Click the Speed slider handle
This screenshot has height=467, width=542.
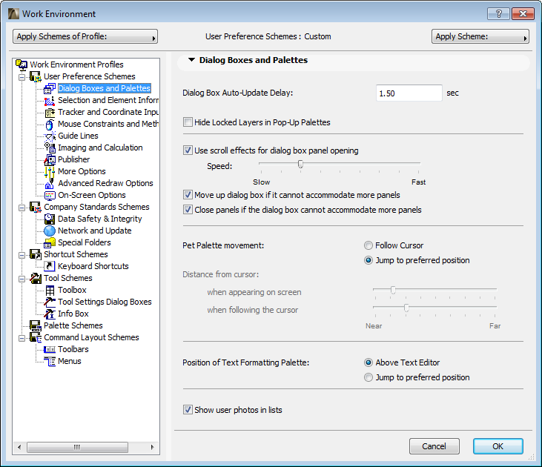[300, 164]
